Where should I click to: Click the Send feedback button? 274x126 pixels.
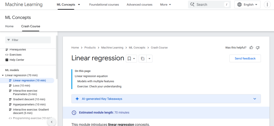pyautogui.click(x=245, y=58)
